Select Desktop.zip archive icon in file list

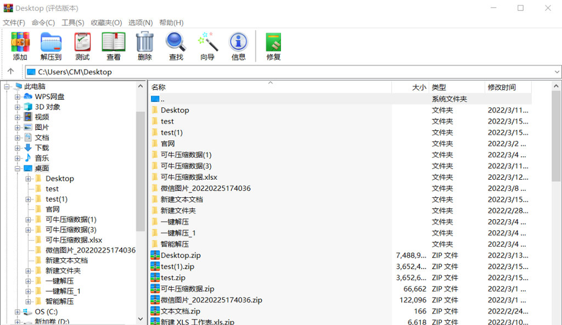(155, 255)
